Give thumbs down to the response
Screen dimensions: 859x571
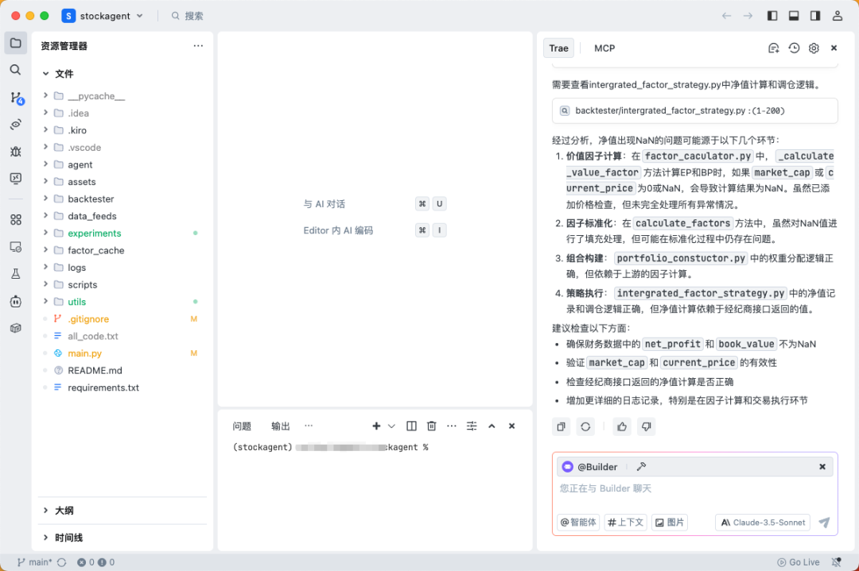pos(647,426)
